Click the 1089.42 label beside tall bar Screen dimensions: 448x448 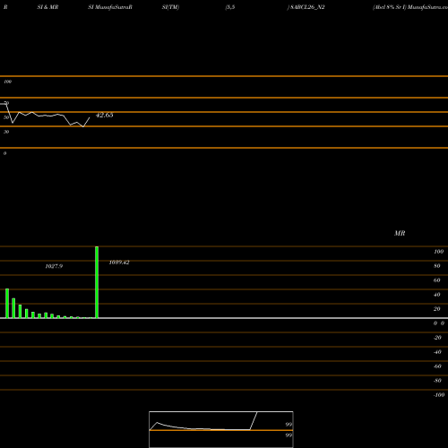click(x=119, y=263)
